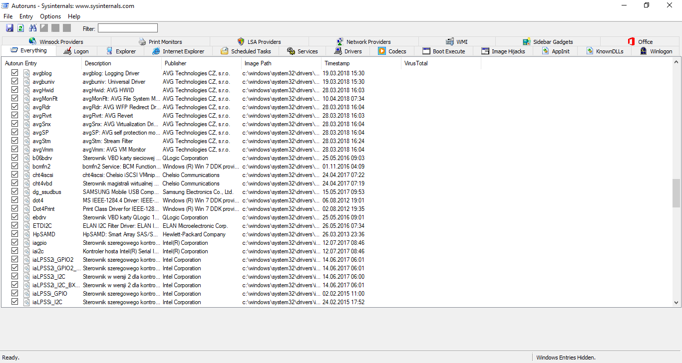Image resolution: width=682 pixels, height=363 pixels.
Task: Click timestamp 01.11.2016 04:09
Action: coord(343,167)
